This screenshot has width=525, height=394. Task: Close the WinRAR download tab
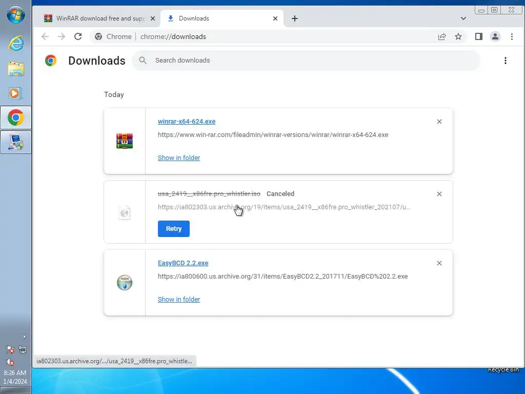153,18
